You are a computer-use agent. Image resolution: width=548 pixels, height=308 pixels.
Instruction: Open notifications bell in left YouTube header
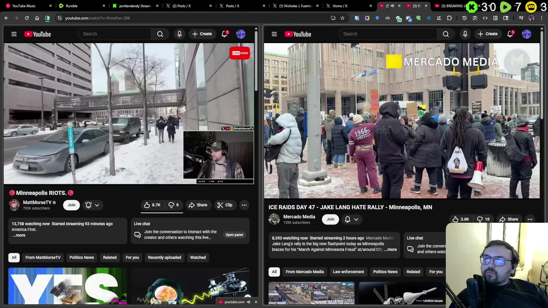224,34
